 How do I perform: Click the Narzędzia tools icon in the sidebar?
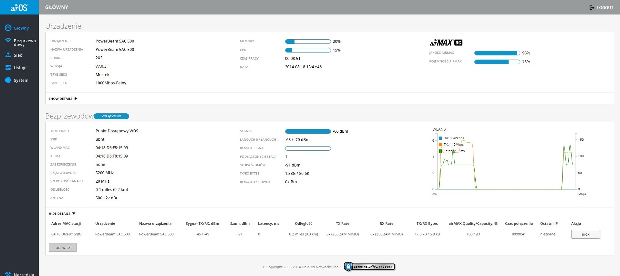[8, 274]
